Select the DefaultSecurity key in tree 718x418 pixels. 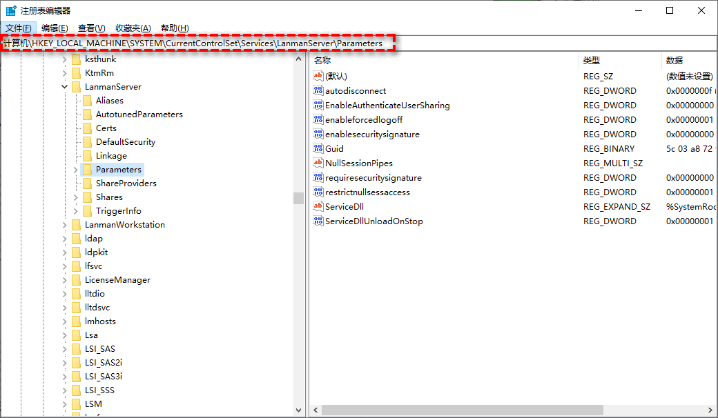(x=125, y=142)
